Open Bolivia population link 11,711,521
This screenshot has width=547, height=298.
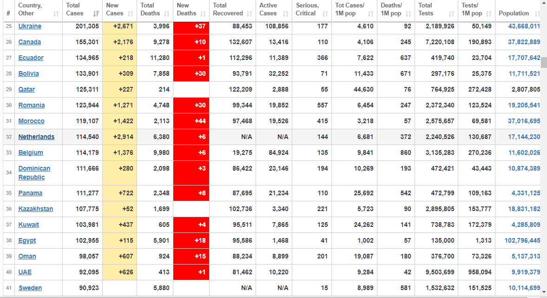tap(524, 73)
